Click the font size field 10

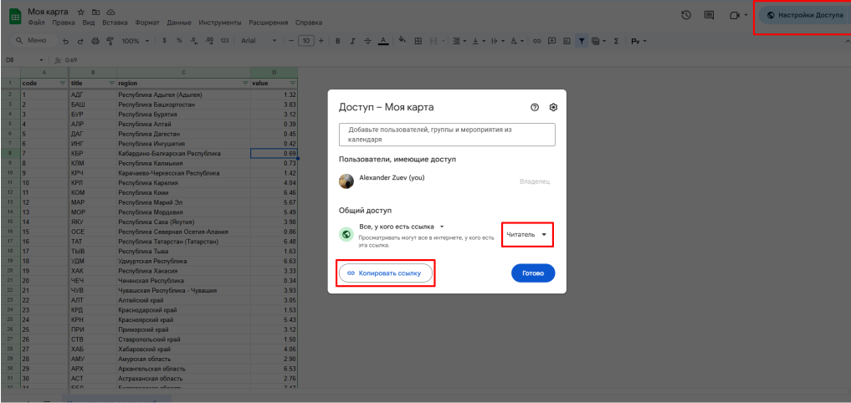coord(306,41)
